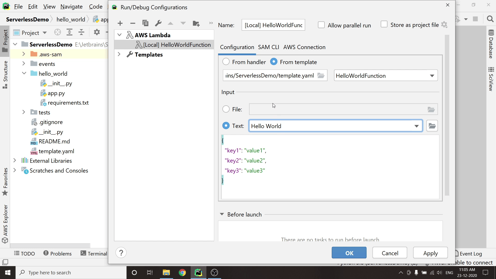Click the move configuration up arrow icon
Viewport: 496px width, 279px height.
coord(170,23)
